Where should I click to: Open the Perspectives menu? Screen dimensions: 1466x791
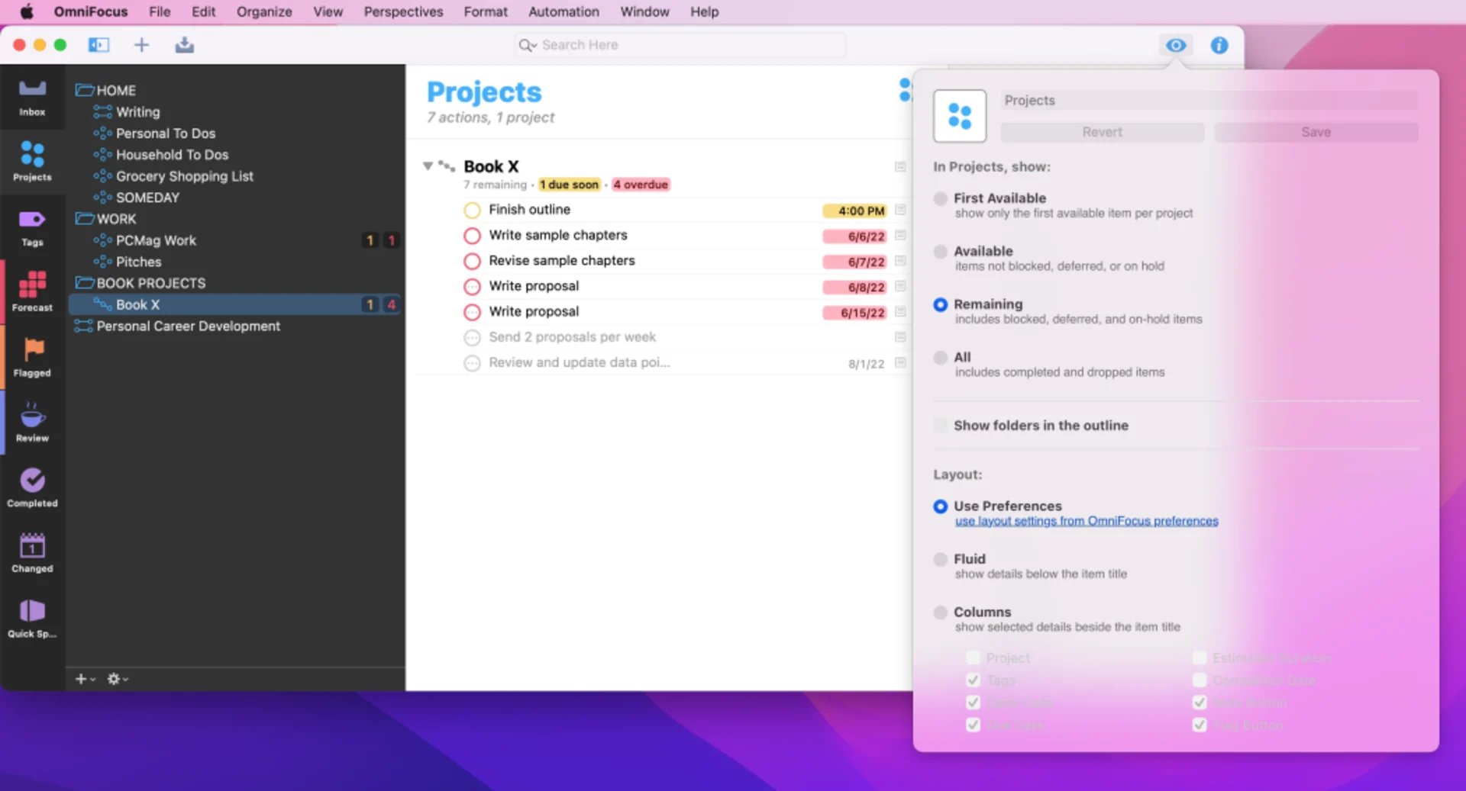(x=403, y=11)
